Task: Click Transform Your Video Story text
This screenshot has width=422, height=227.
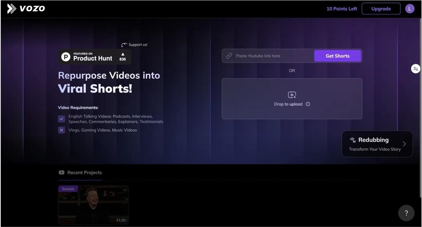Action: coord(375,150)
